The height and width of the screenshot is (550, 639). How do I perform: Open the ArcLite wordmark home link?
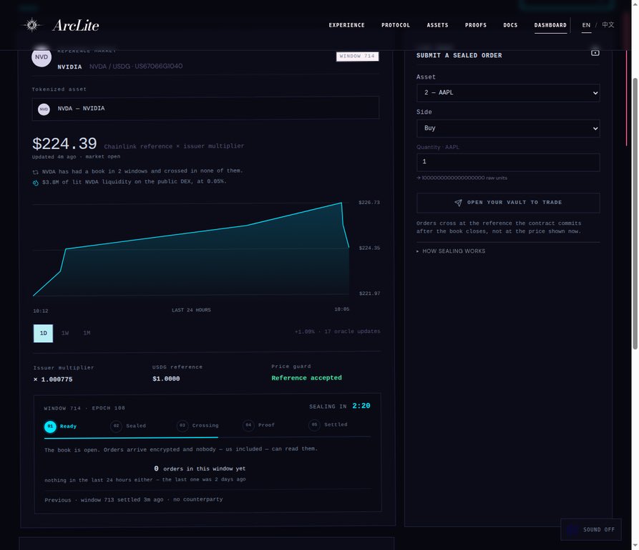pyautogui.click(x=76, y=25)
